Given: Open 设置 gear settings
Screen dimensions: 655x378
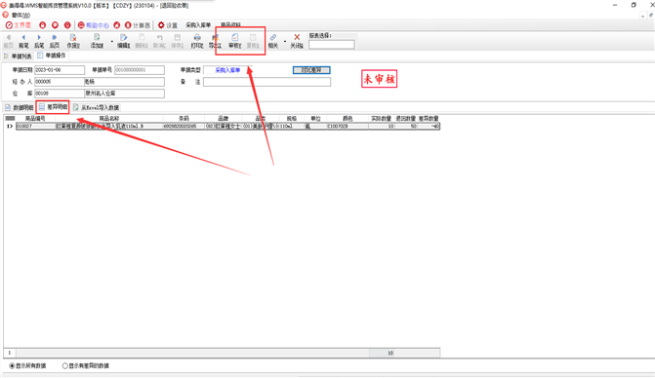Looking at the screenshot, I should (167, 25).
